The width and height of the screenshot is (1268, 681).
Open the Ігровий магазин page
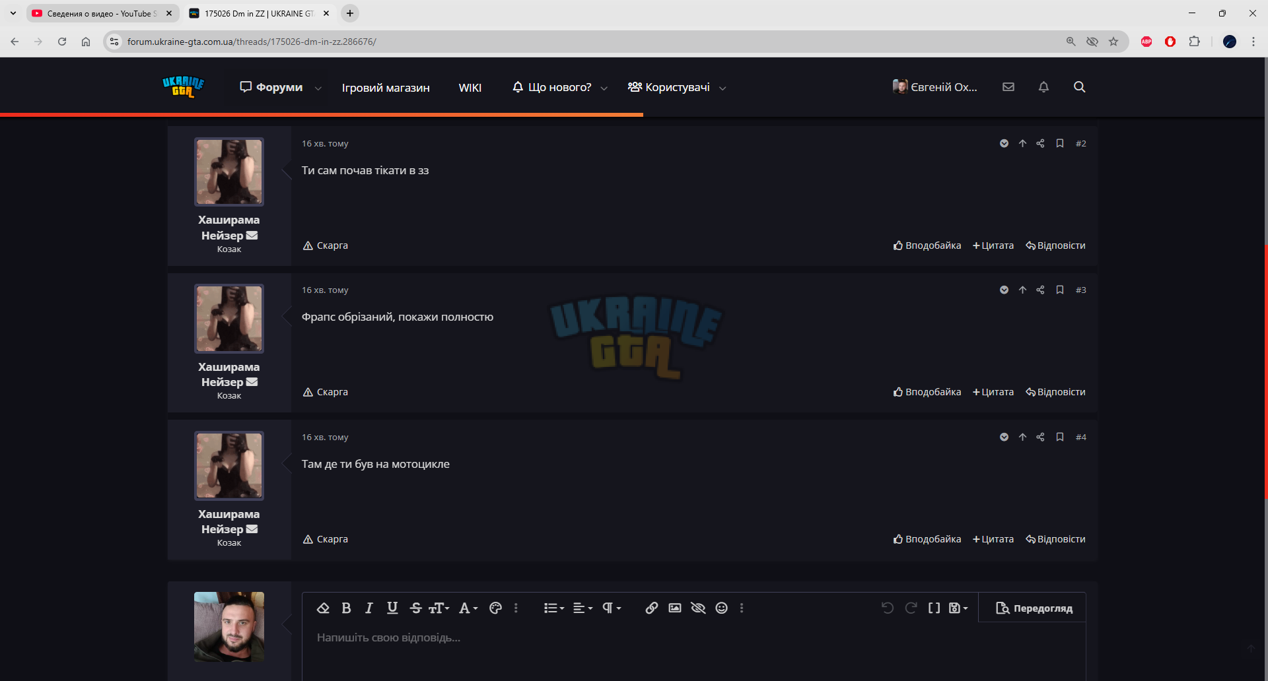point(386,88)
